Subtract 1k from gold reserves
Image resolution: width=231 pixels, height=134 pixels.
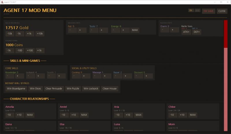click(20, 34)
